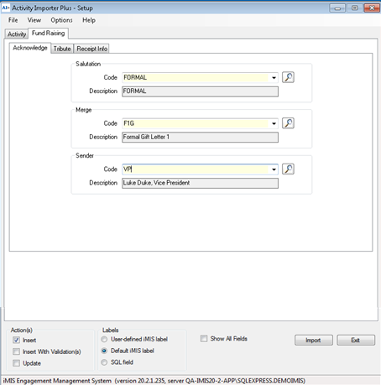381x385 pixels.
Task: Click inside the Sender Code field
Action: (196, 169)
